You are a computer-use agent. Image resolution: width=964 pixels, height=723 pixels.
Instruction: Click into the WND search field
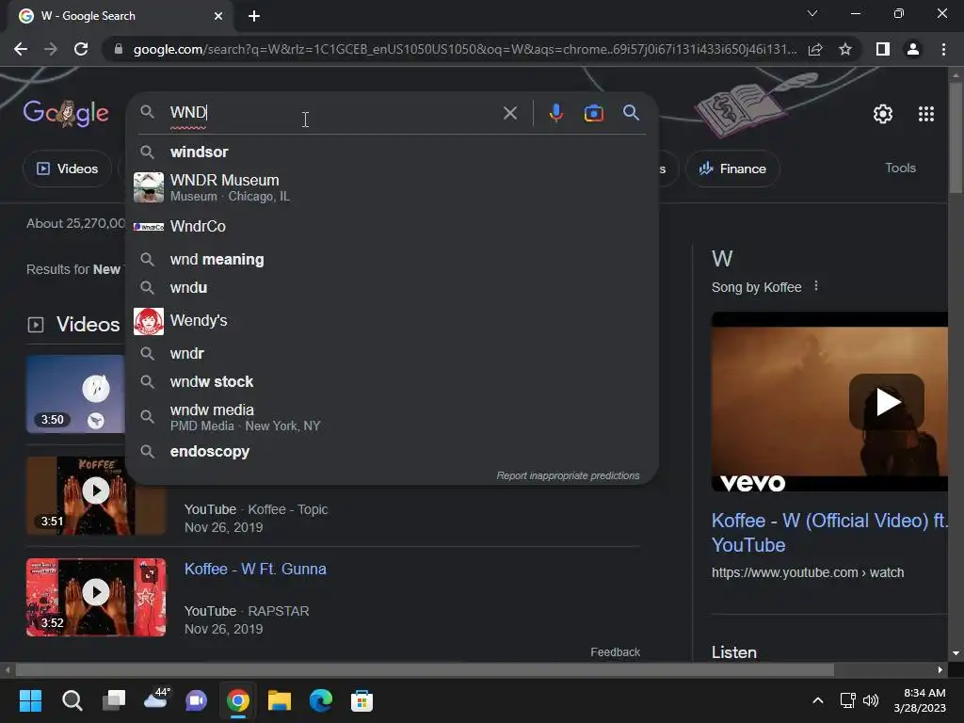pyautogui.click(x=332, y=113)
